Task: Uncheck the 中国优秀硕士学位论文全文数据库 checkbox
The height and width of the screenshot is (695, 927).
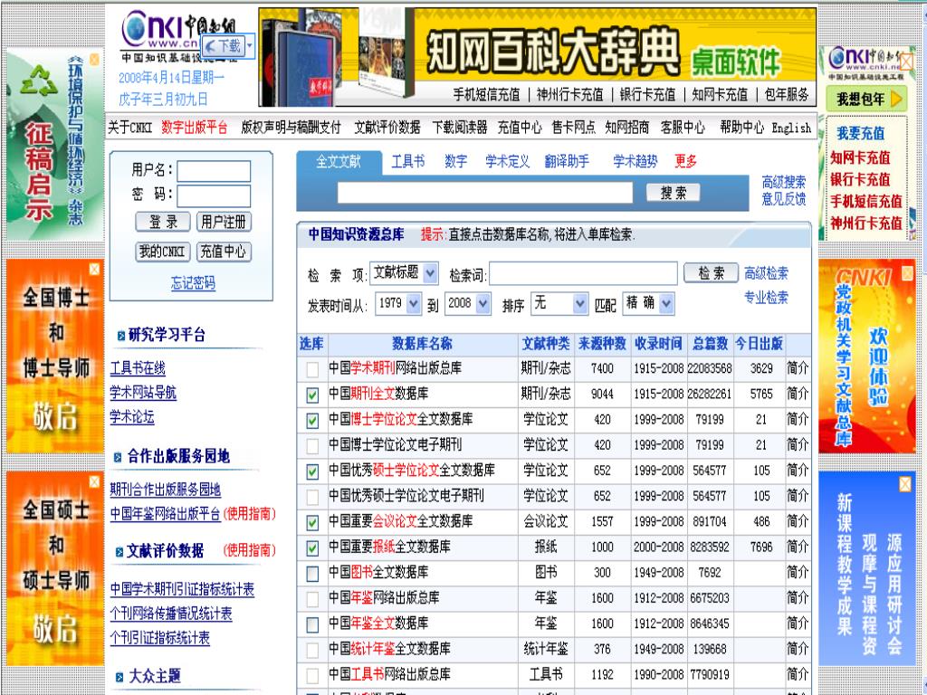Action: (x=312, y=471)
